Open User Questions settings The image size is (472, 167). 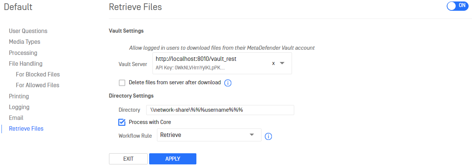(x=28, y=31)
